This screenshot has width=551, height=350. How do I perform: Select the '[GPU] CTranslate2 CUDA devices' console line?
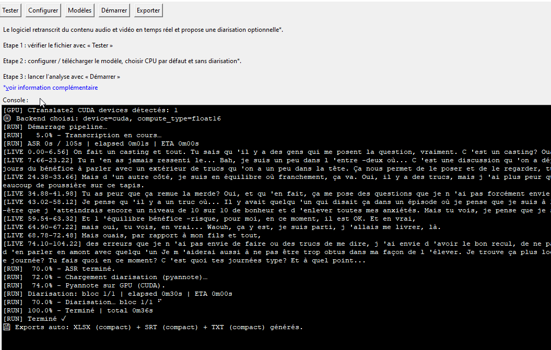pos(90,110)
